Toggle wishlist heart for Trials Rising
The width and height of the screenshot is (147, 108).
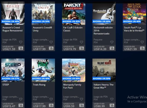pyautogui.click(x=51, y=99)
